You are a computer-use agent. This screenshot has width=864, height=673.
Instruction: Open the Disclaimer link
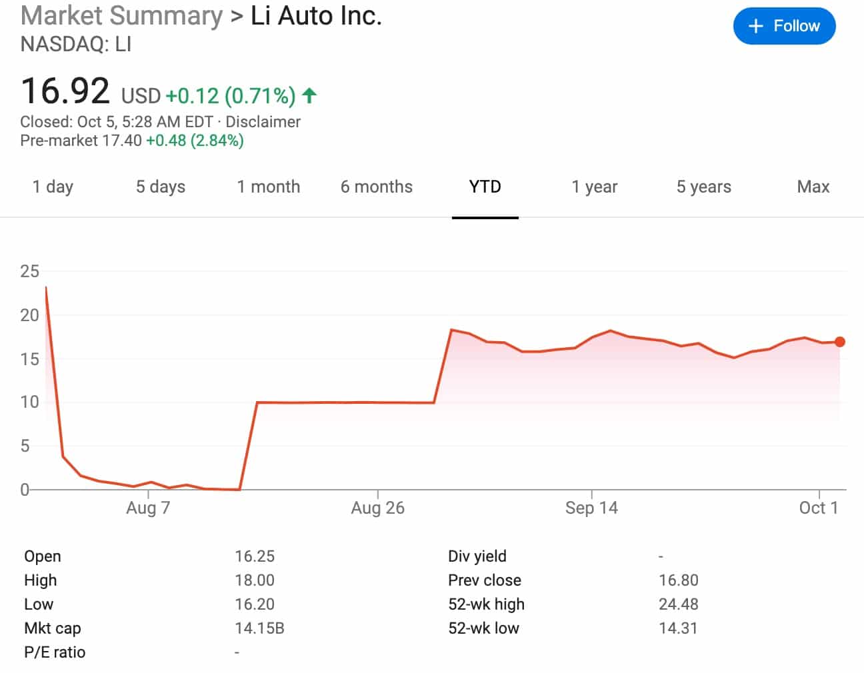pos(263,122)
